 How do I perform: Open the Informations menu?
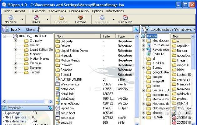115,11
